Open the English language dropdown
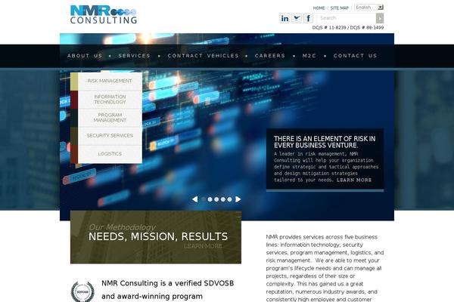454x302 pixels. tap(369, 8)
